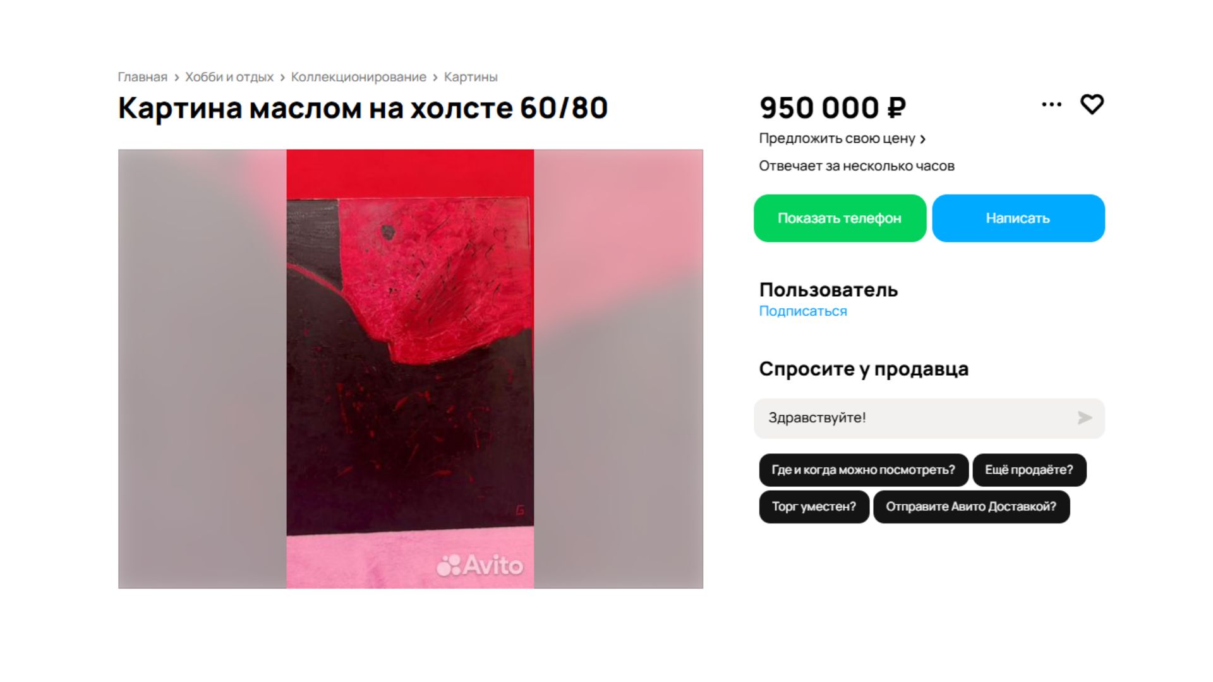Screen dimensions: 1213x682
Task: Click the blue 'Написать' button
Action: [1018, 218]
